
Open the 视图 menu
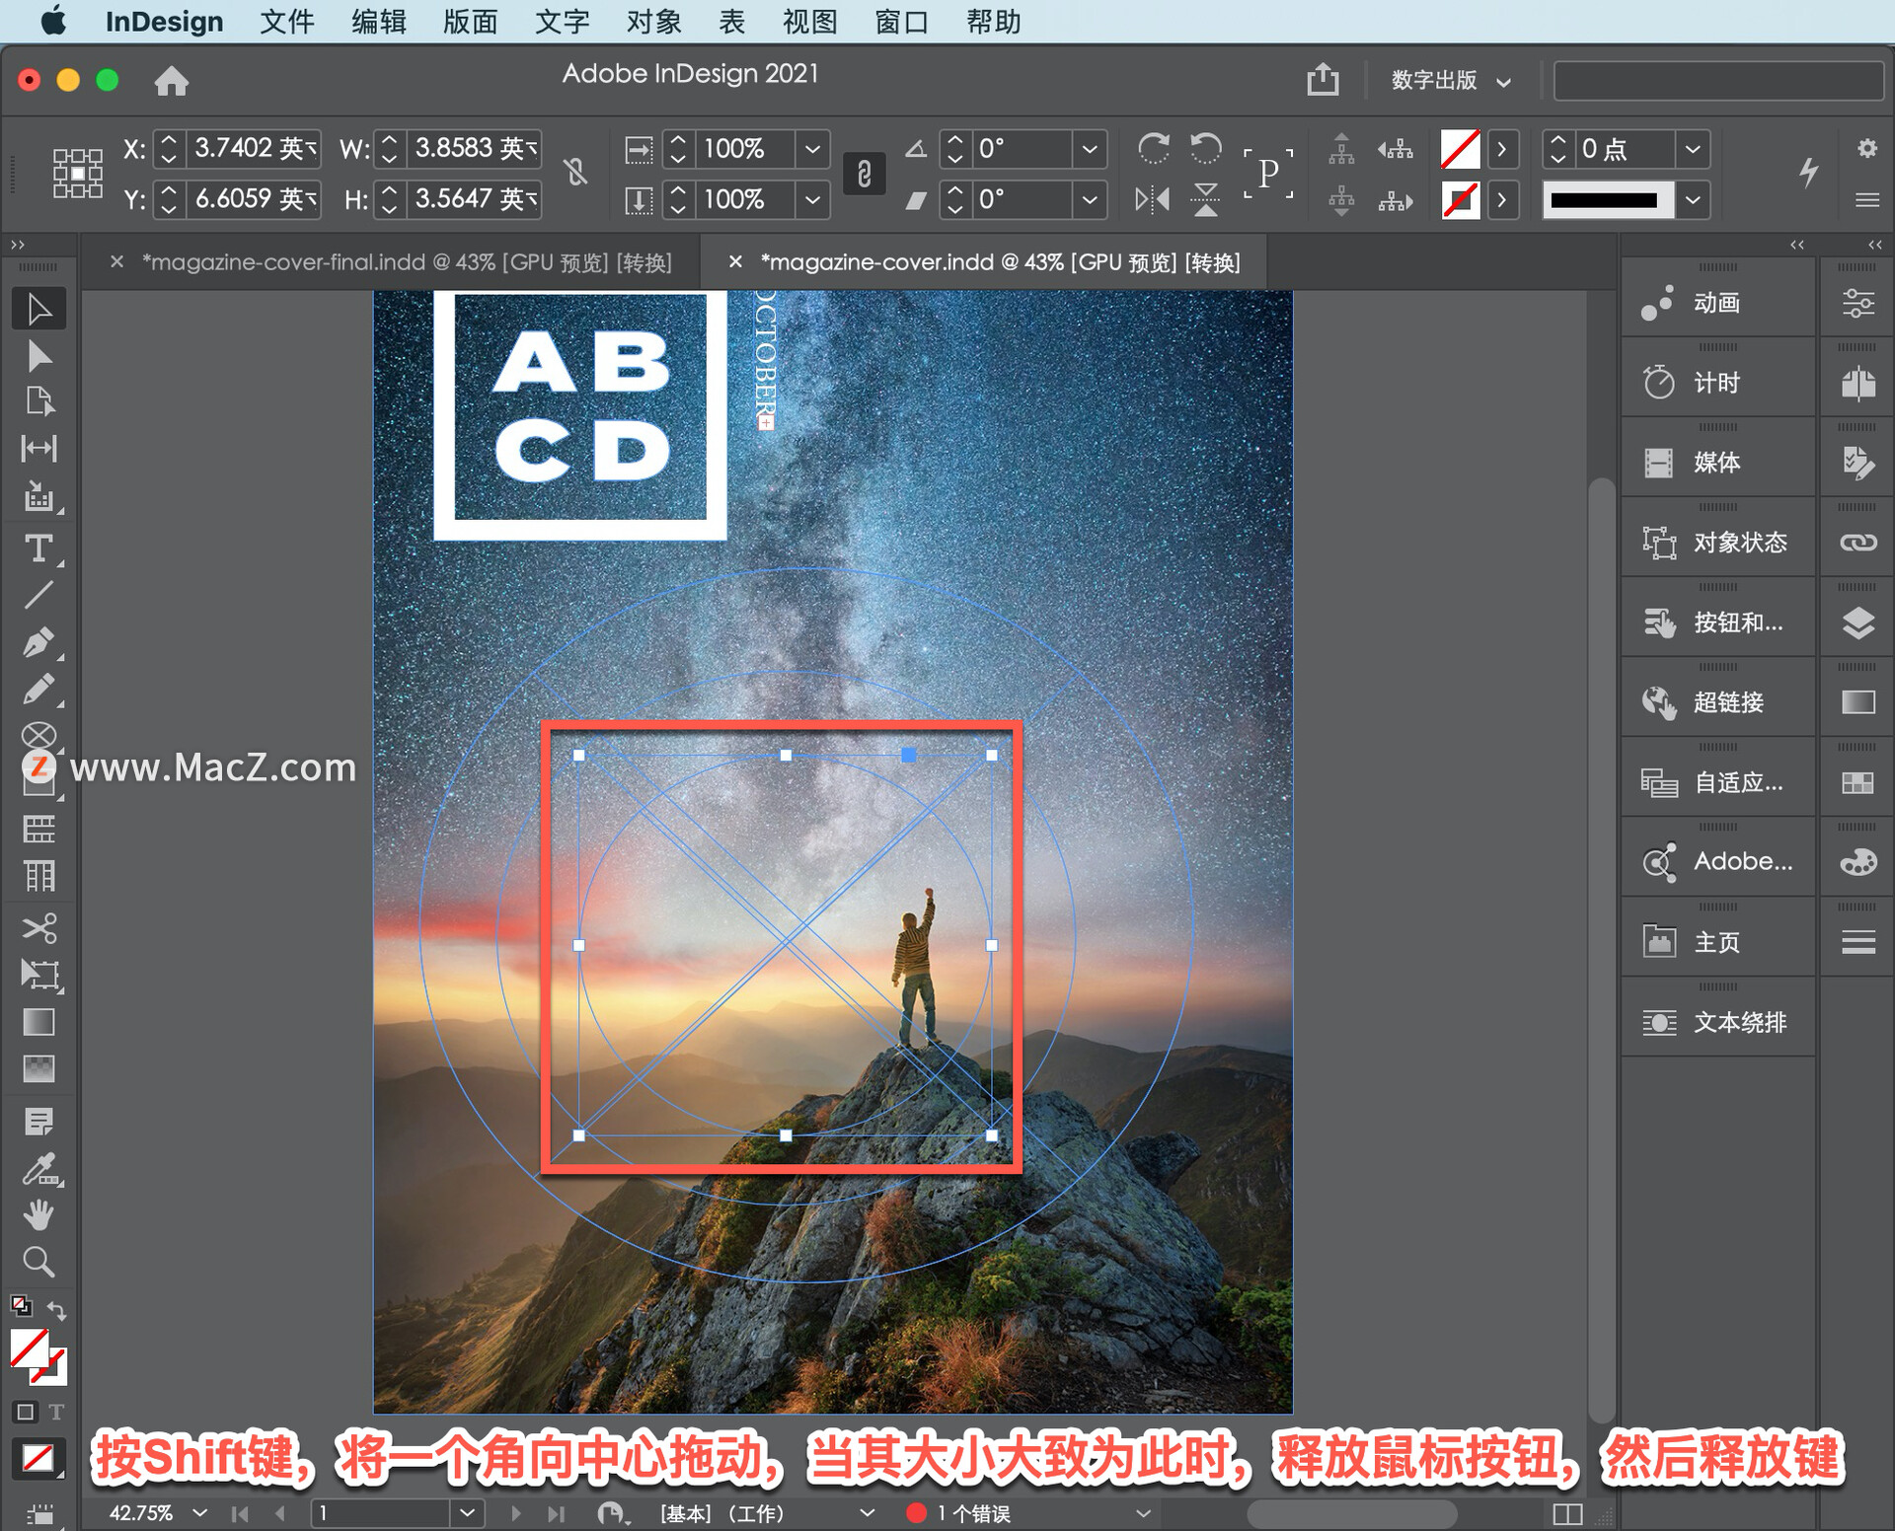coord(809,22)
